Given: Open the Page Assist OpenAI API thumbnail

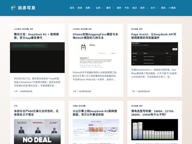Looking at the screenshot, I should 154,54.
